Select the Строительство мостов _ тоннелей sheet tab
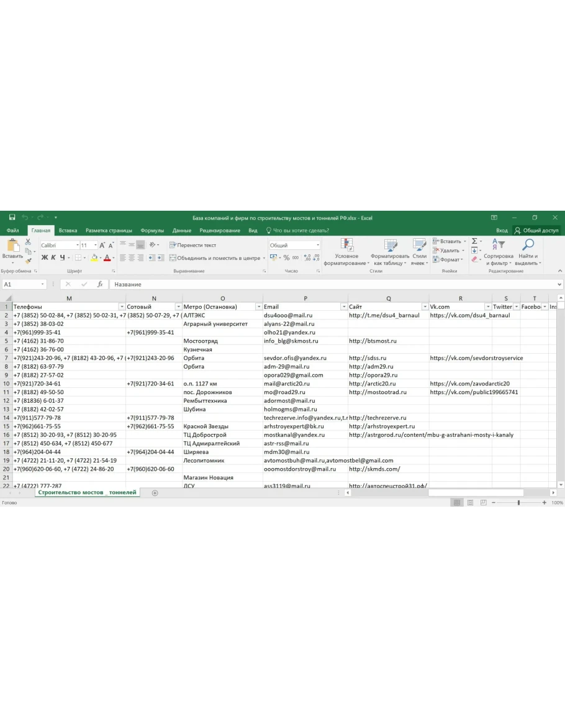 coord(87,493)
